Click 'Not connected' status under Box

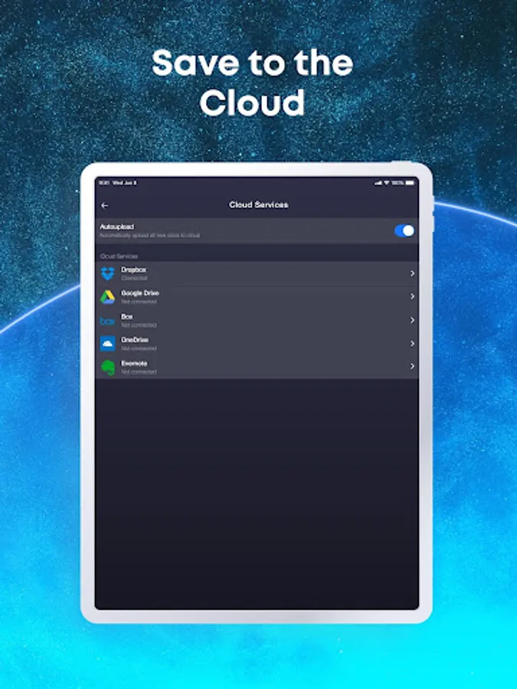point(139,325)
